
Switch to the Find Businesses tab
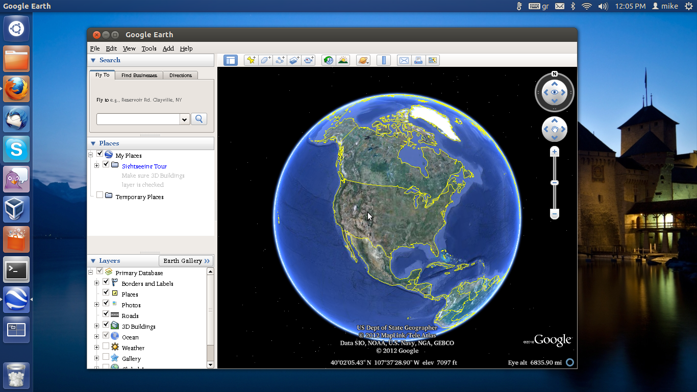pyautogui.click(x=139, y=75)
